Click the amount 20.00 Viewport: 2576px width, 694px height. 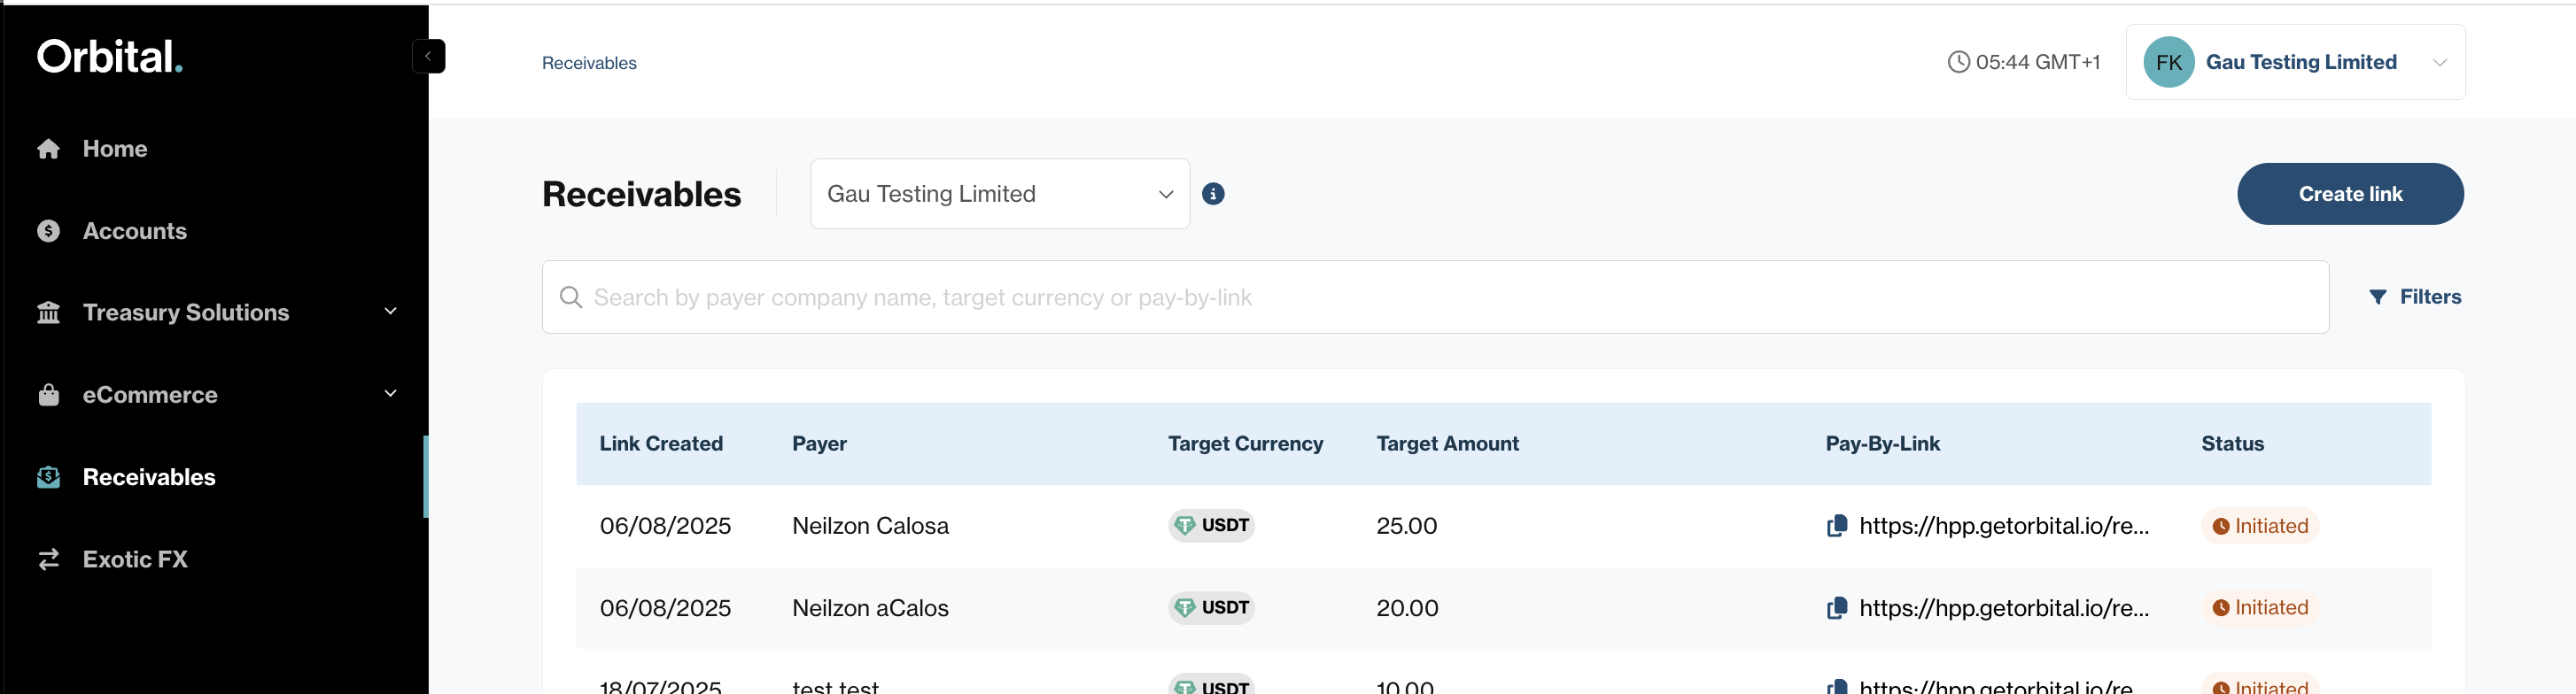tap(1407, 608)
